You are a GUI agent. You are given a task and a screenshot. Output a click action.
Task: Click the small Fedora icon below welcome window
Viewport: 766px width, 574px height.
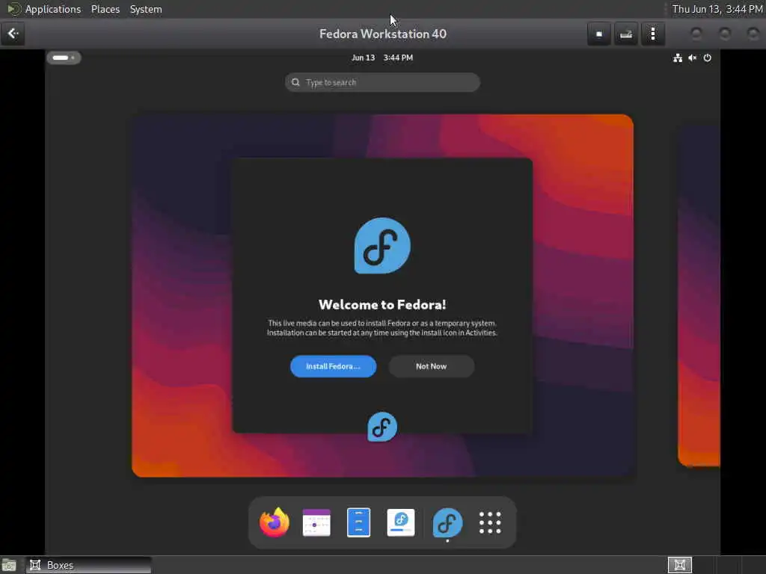click(x=382, y=427)
